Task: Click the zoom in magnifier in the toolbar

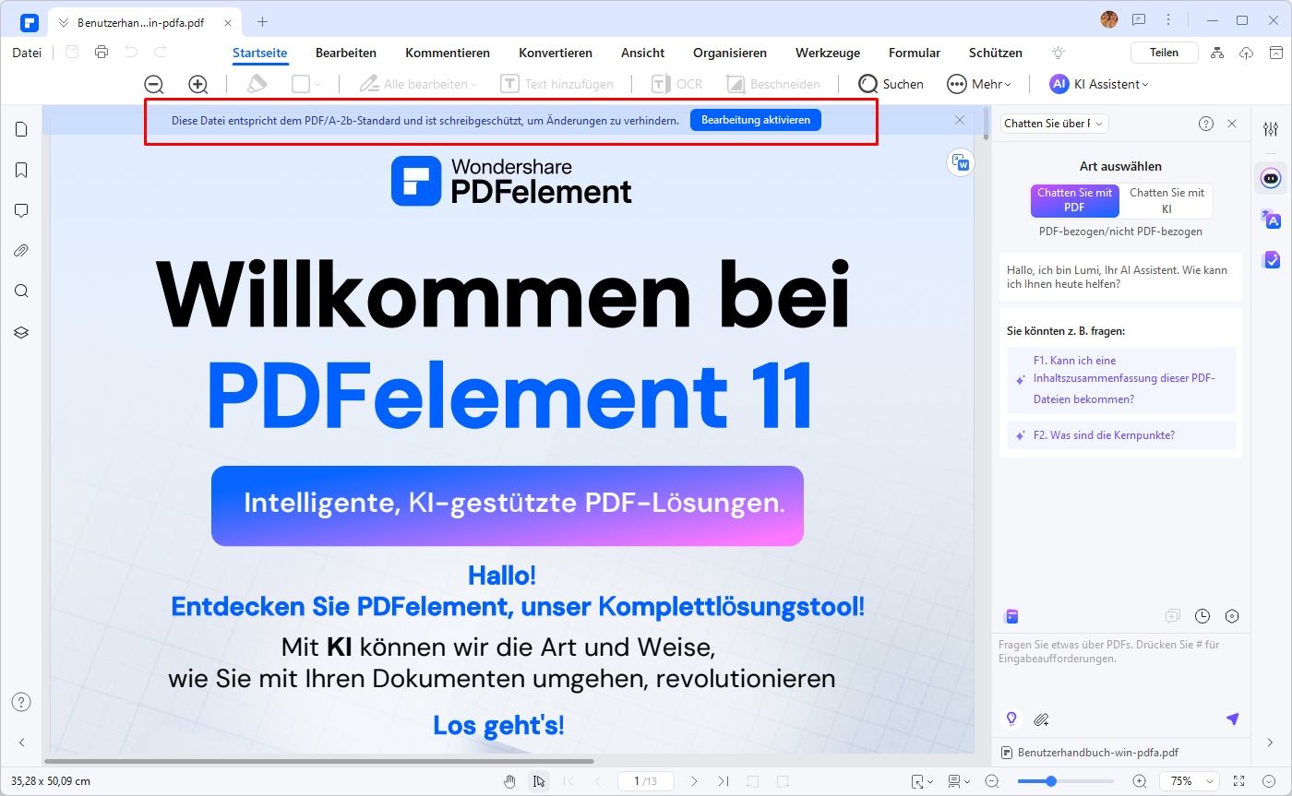Action: pos(198,84)
